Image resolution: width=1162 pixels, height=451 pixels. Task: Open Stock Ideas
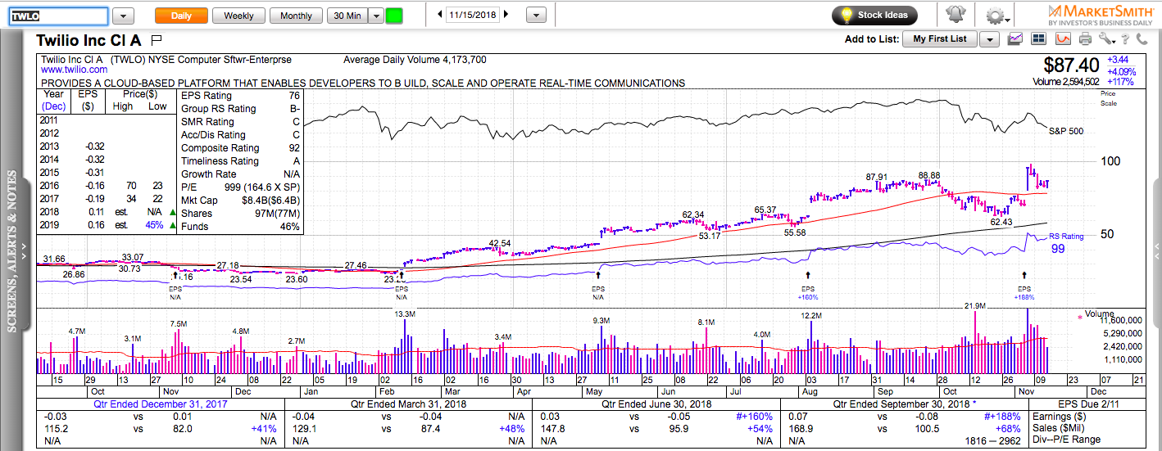coord(874,16)
